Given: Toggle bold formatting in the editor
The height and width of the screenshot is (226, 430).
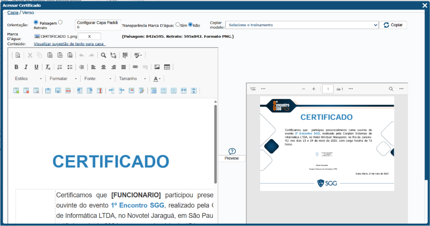Looking at the screenshot, I should tap(16, 67).
